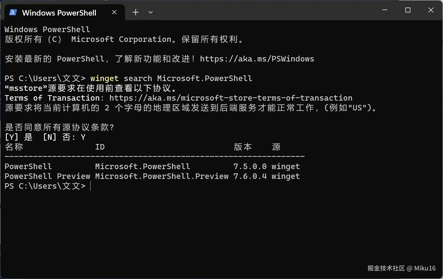The height and width of the screenshot is (279, 443).
Task: Click the [Y] 是 answer option
Action: coord(19,137)
